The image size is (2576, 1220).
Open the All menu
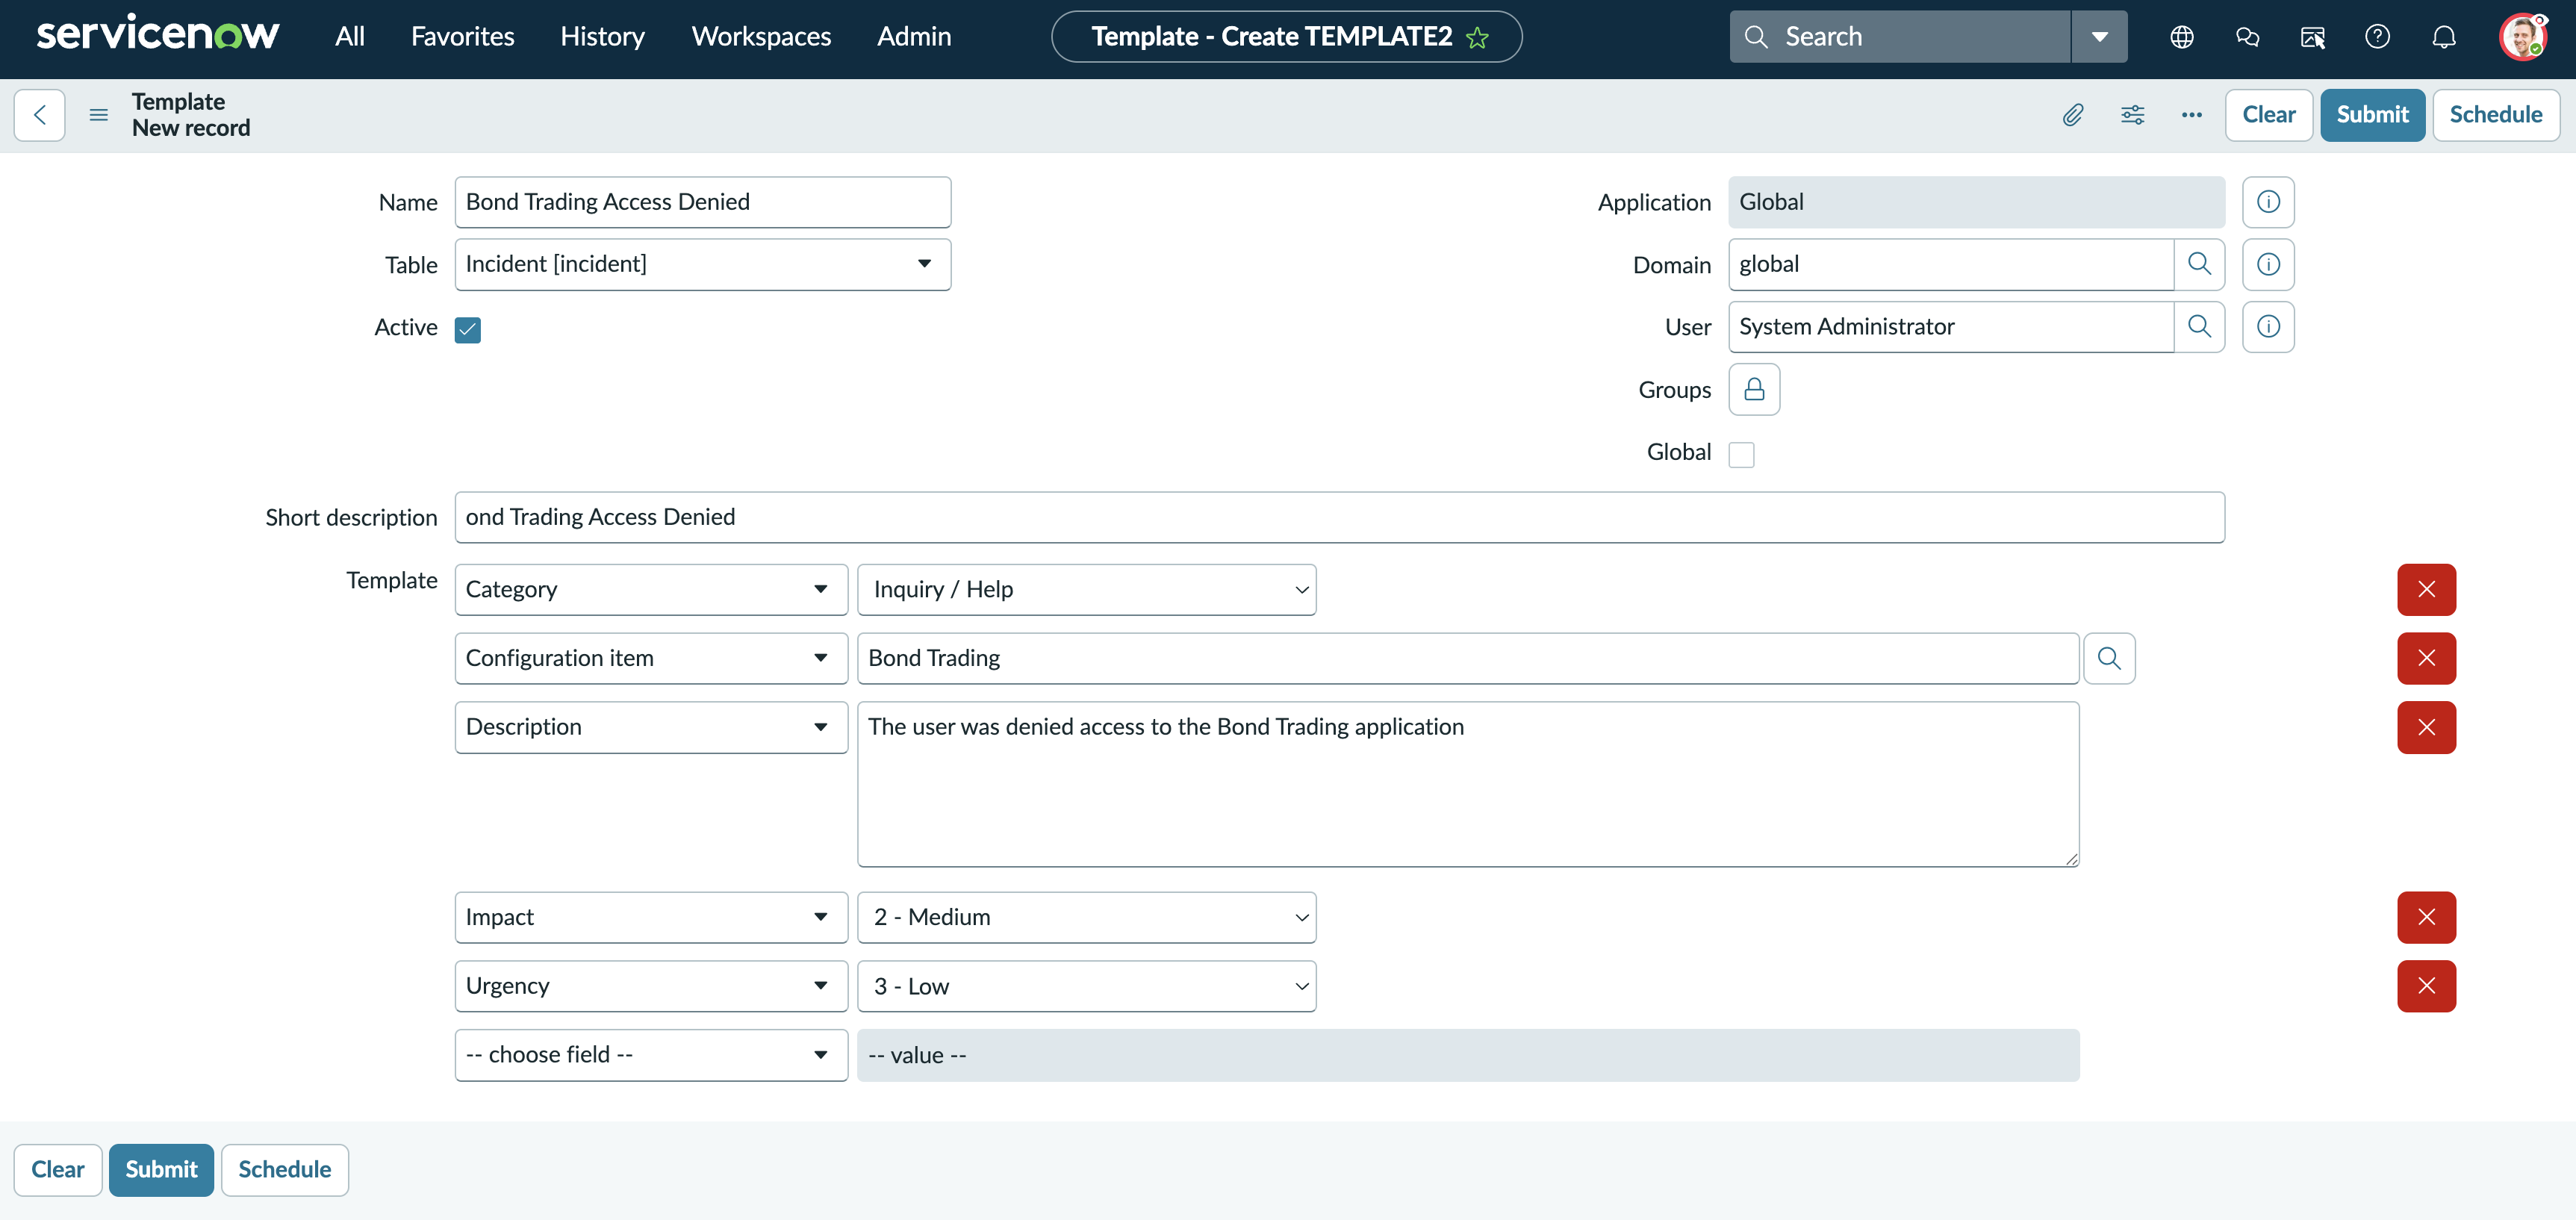[x=350, y=37]
